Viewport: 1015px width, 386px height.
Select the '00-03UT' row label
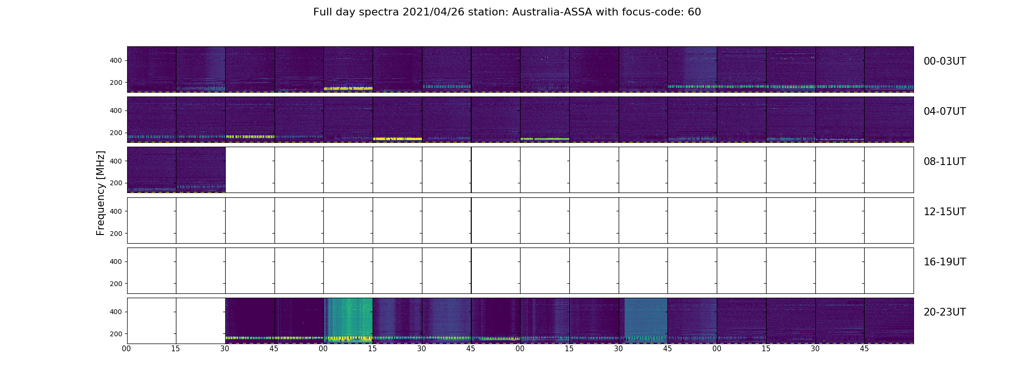(x=944, y=61)
